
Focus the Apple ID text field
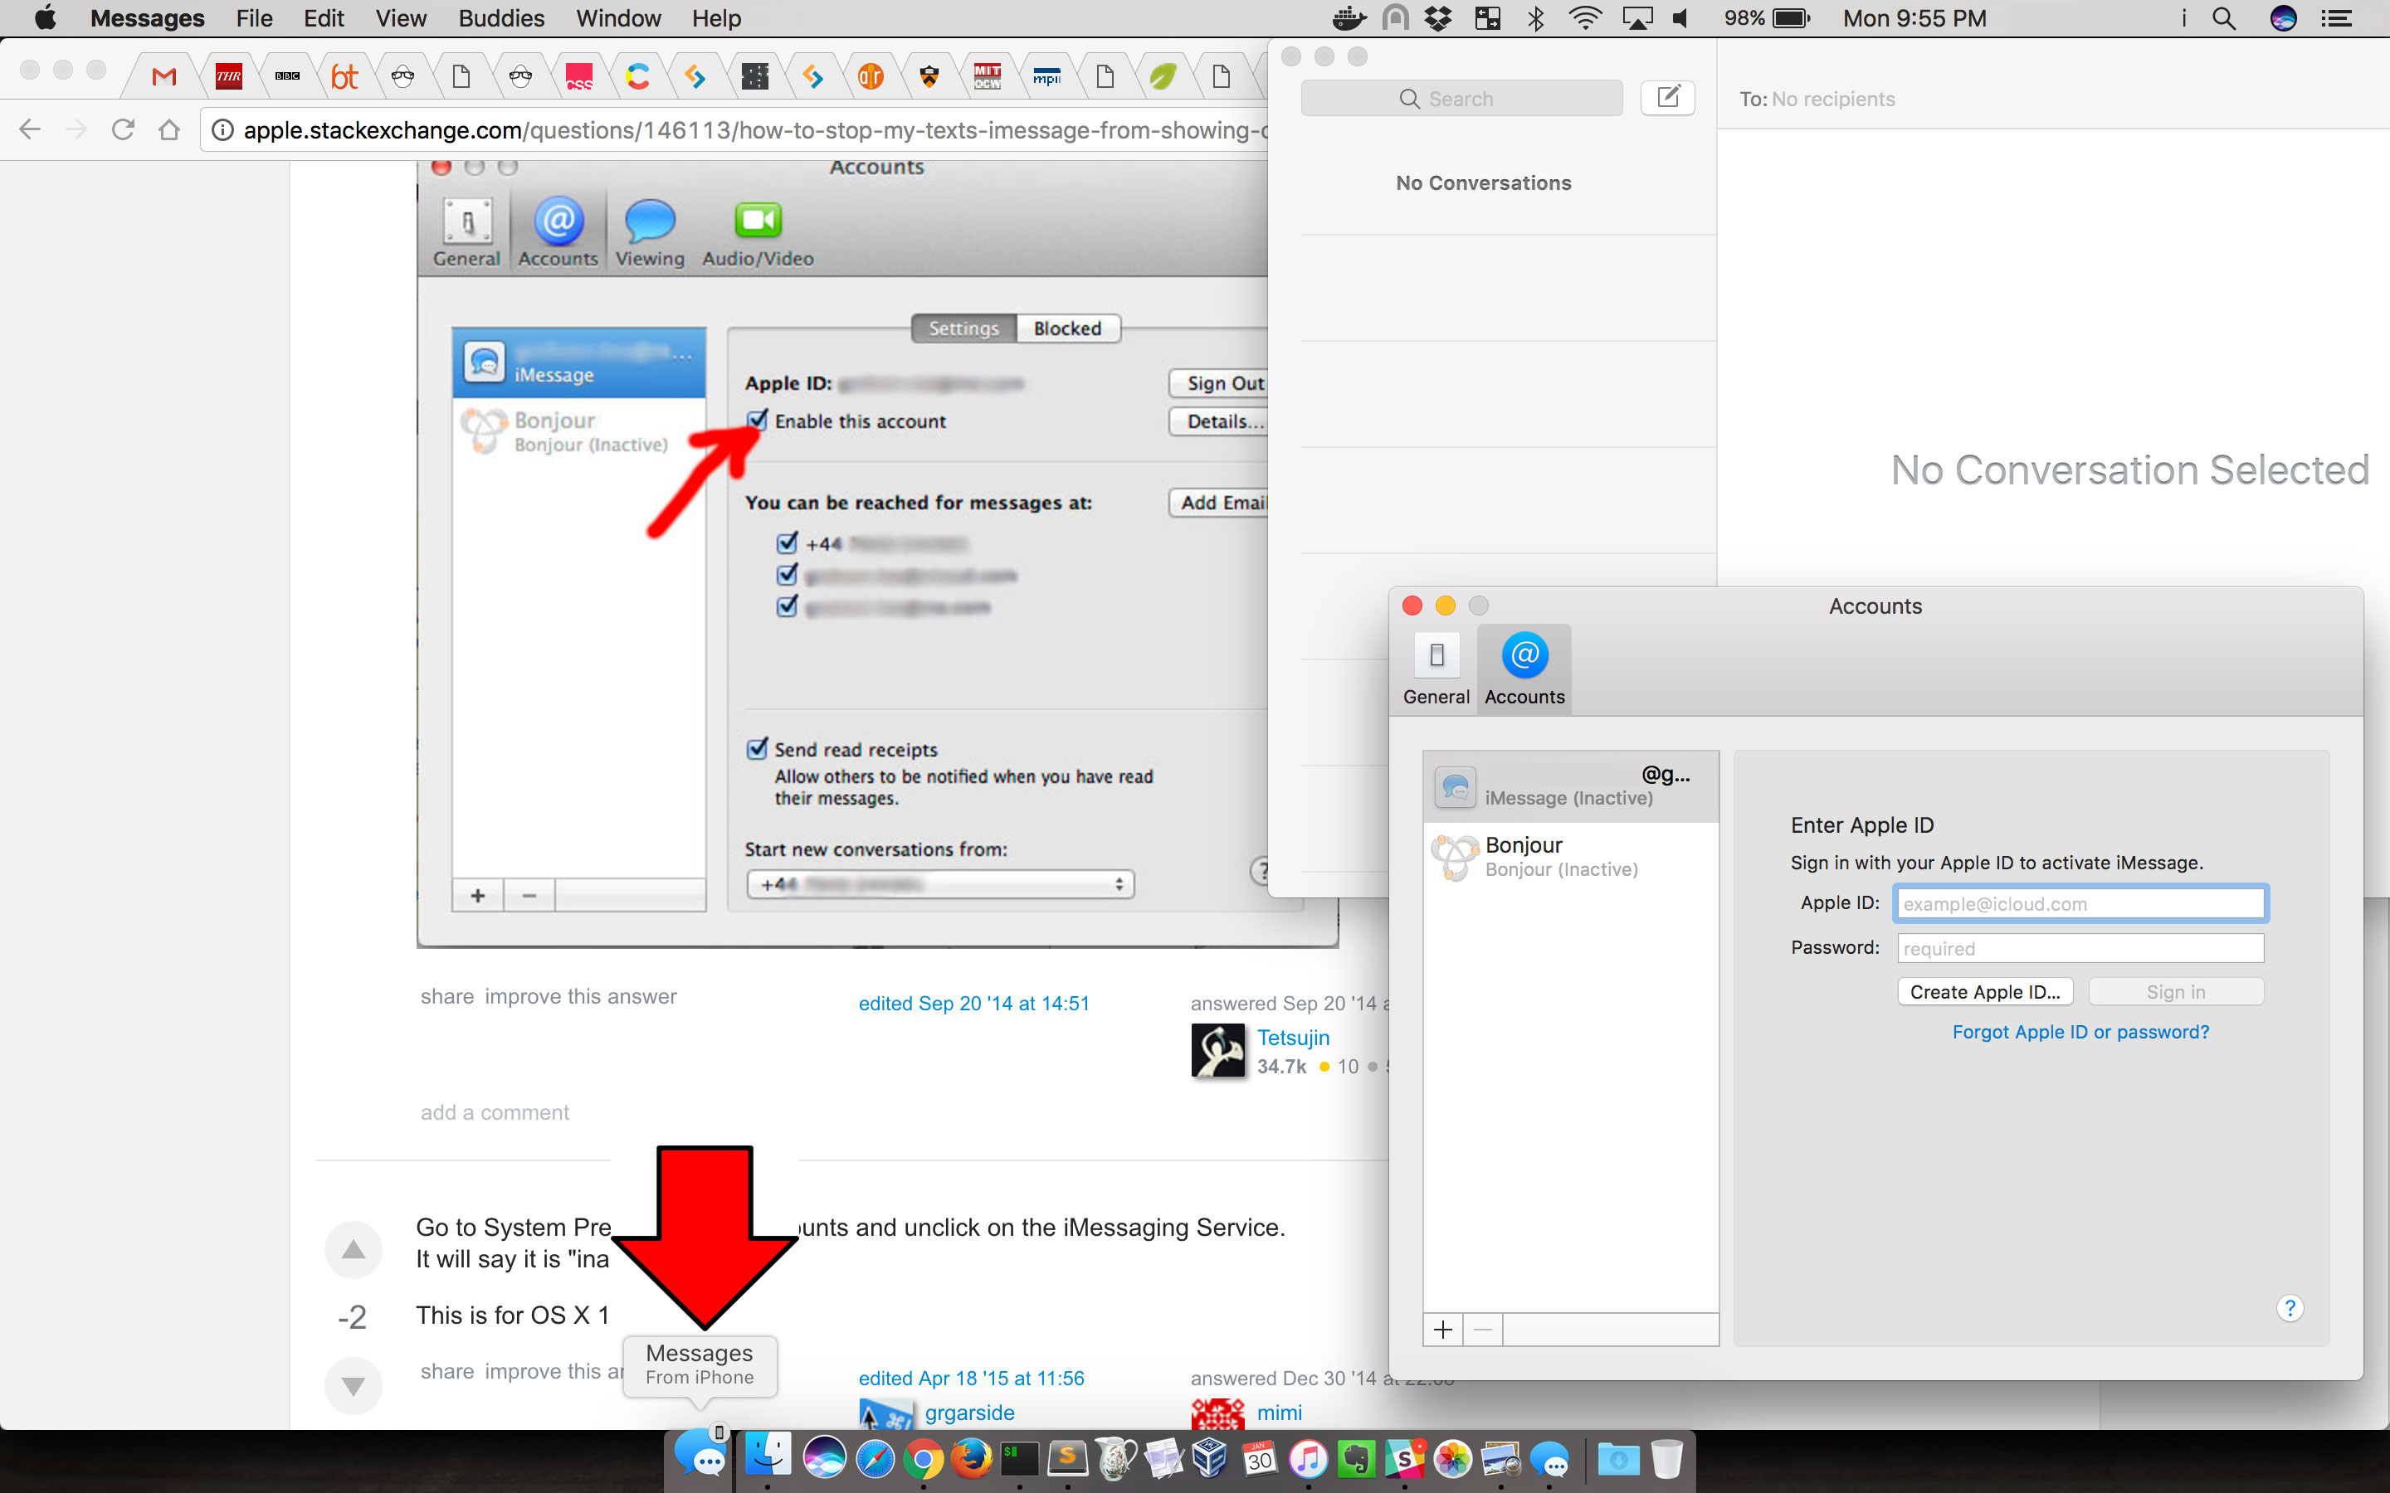pos(2080,903)
